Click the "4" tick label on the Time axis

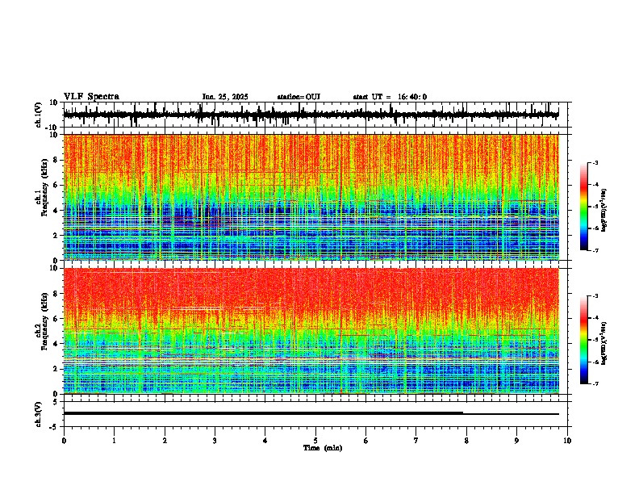click(265, 441)
